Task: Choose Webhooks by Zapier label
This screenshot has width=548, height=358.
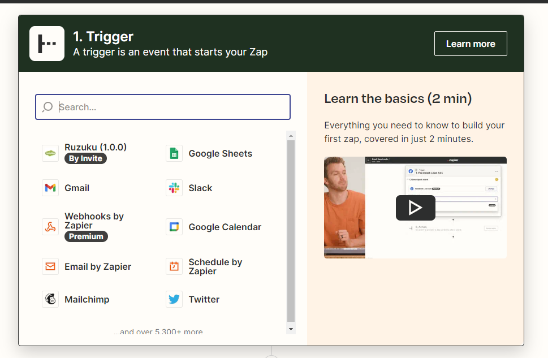Action: click(x=94, y=221)
